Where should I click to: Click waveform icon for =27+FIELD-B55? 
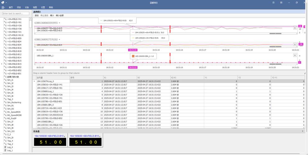point(5,38)
